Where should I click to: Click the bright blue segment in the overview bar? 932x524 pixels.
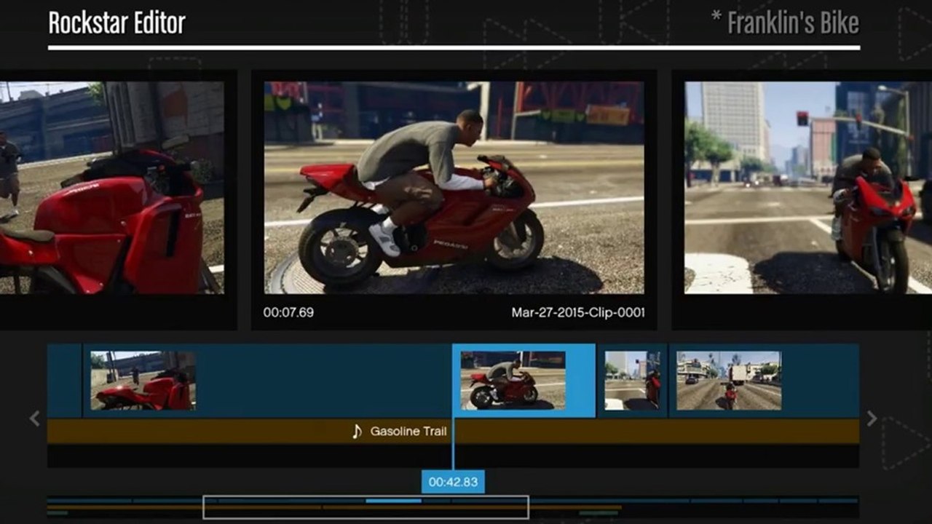point(393,501)
